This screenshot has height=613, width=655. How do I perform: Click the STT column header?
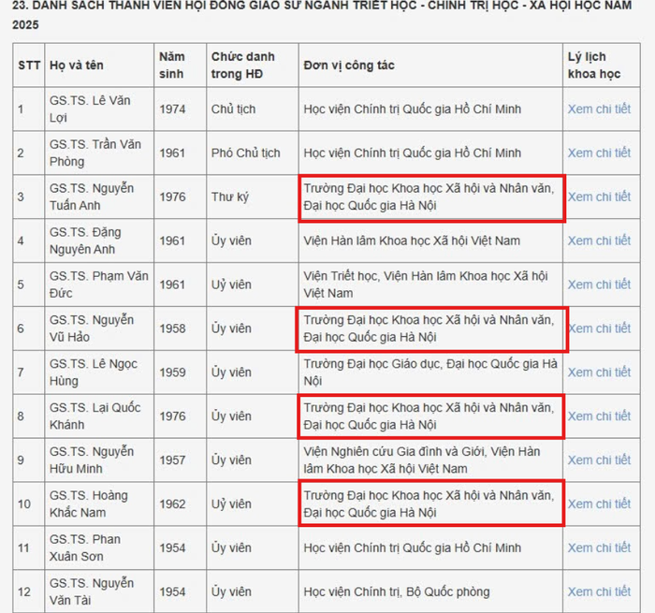29,66
